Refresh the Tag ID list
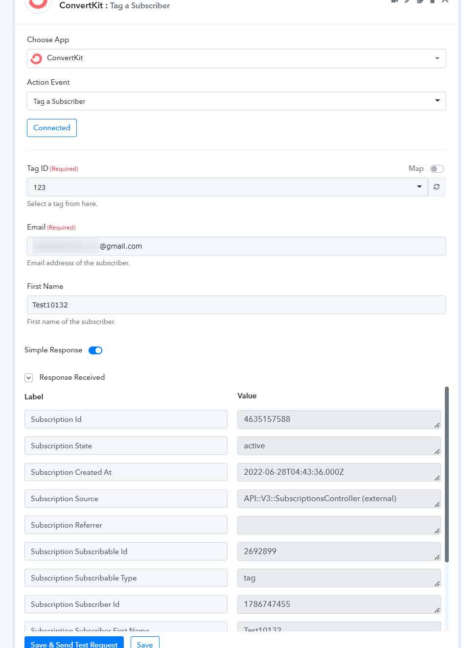 (437, 187)
